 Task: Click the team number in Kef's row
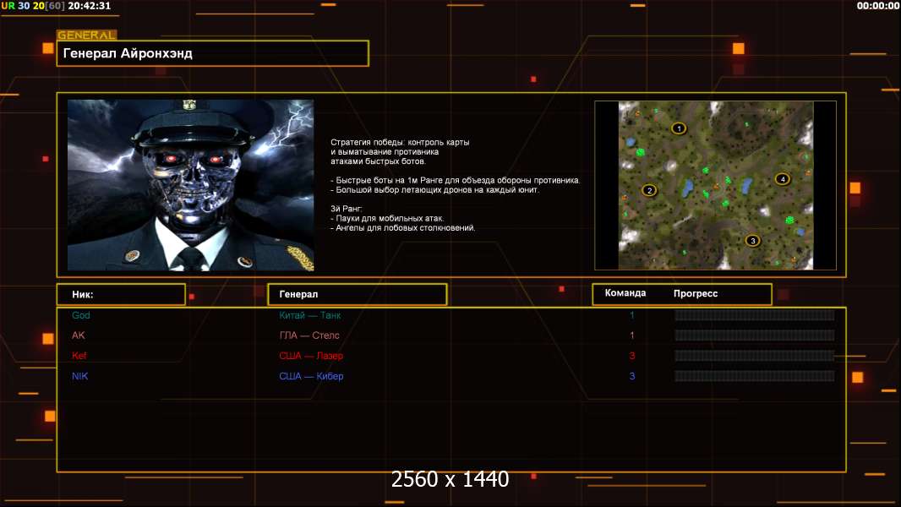coord(631,356)
